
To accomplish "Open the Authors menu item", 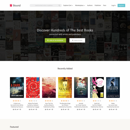I will click(90, 5).
